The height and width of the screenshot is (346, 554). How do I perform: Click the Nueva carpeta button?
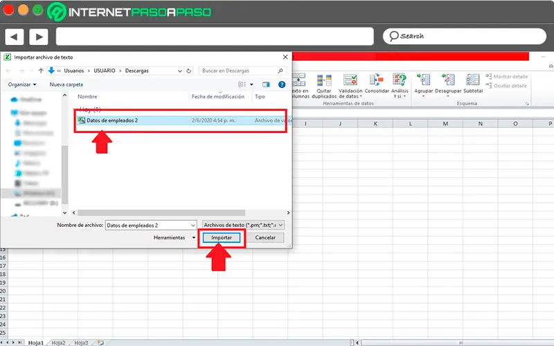pos(66,84)
